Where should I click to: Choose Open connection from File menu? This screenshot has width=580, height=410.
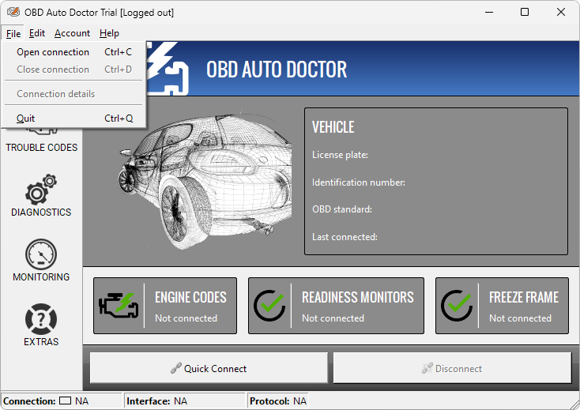click(x=73, y=52)
